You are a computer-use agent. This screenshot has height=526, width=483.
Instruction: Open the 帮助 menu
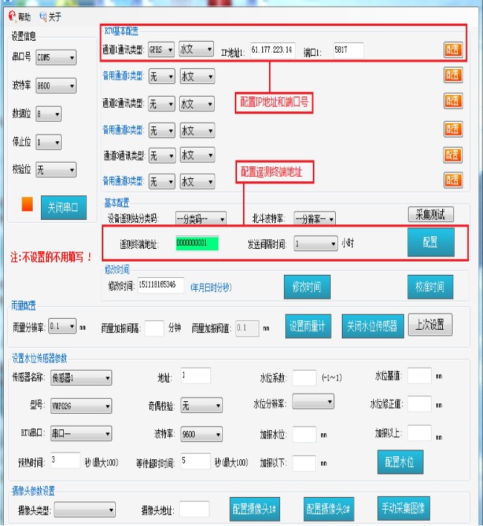(19, 16)
